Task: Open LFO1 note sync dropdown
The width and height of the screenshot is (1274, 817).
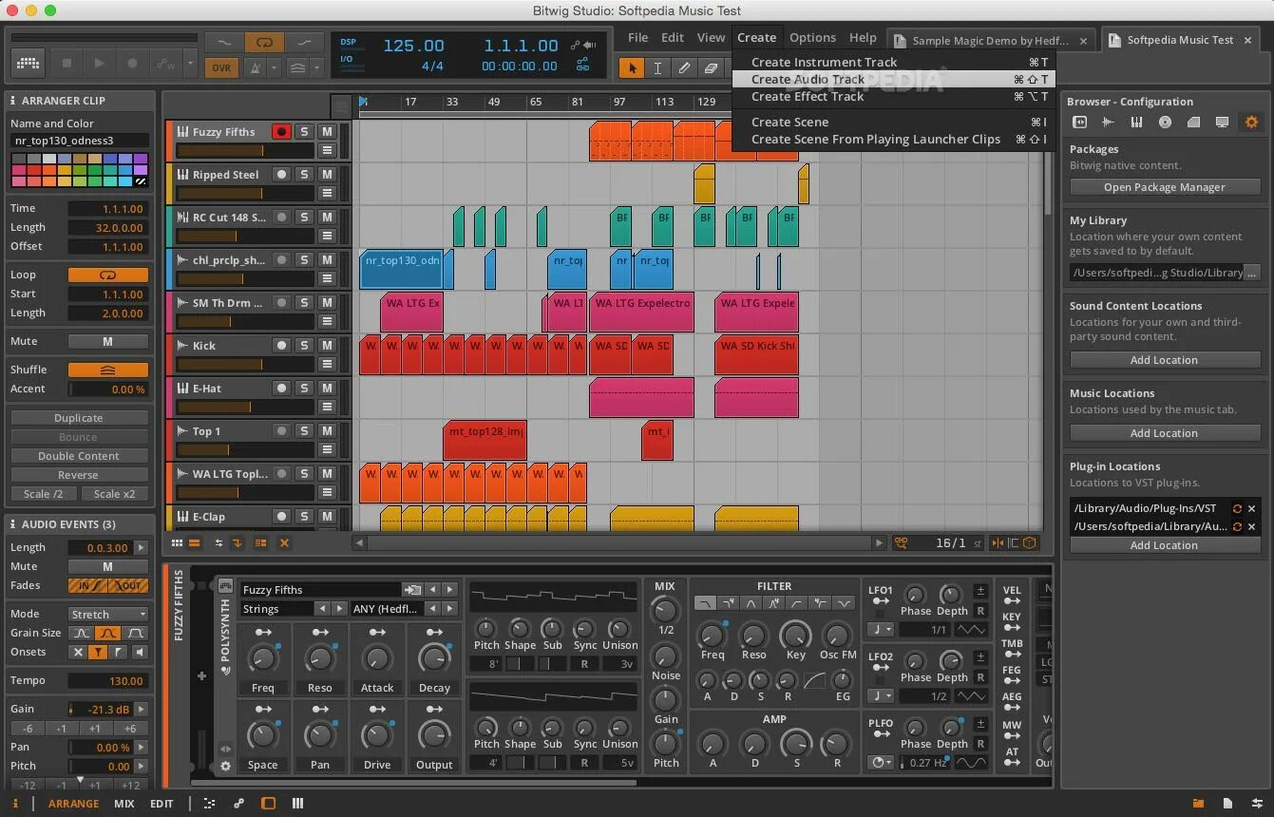Action: 882,630
